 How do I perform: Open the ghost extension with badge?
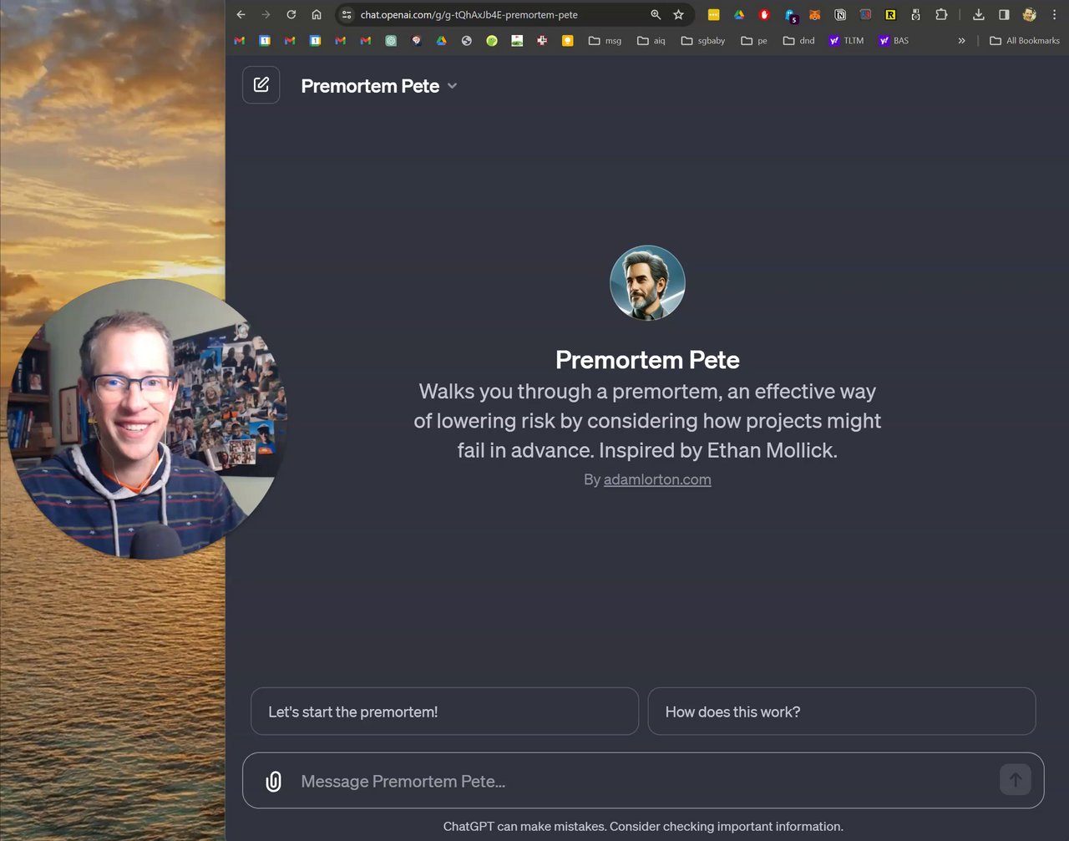pyautogui.click(x=790, y=15)
